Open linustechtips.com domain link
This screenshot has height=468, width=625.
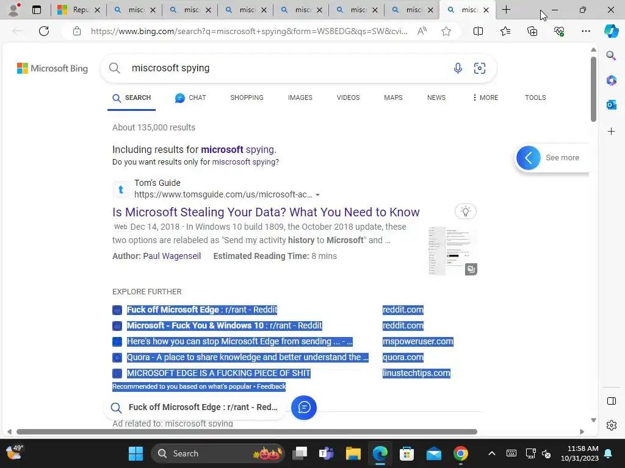(416, 374)
